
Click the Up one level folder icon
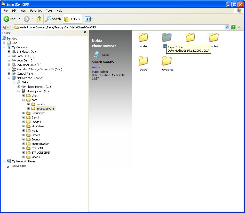[x=39, y=19]
